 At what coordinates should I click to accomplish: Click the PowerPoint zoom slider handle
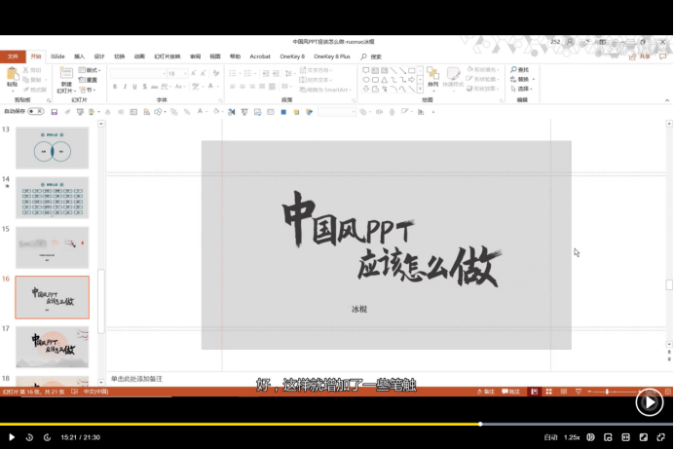click(x=607, y=392)
